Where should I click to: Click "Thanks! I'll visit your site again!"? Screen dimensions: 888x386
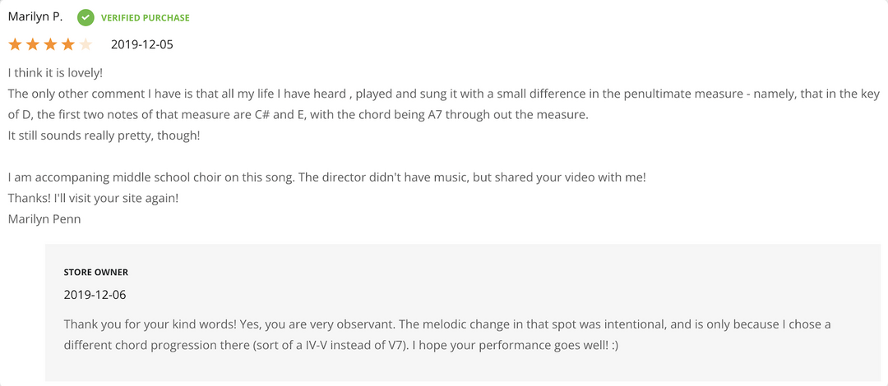(x=93, y=198)
